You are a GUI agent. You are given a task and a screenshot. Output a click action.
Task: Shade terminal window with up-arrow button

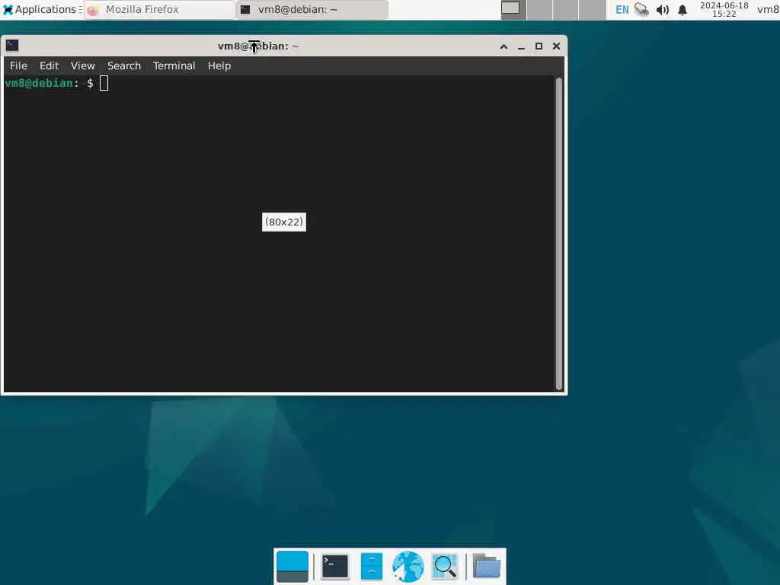point(503,46)
